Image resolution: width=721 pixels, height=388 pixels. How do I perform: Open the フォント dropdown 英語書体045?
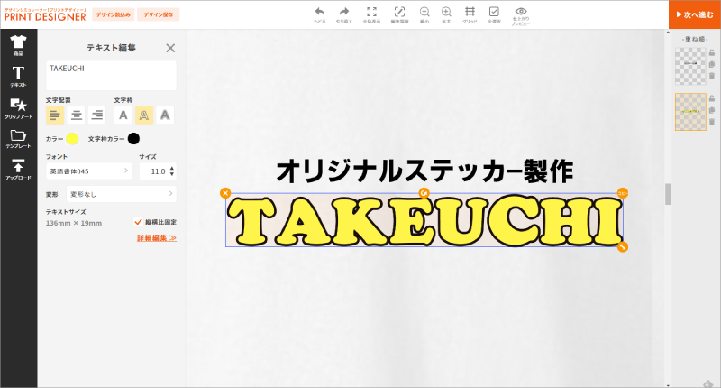click(x=88, y=171)
